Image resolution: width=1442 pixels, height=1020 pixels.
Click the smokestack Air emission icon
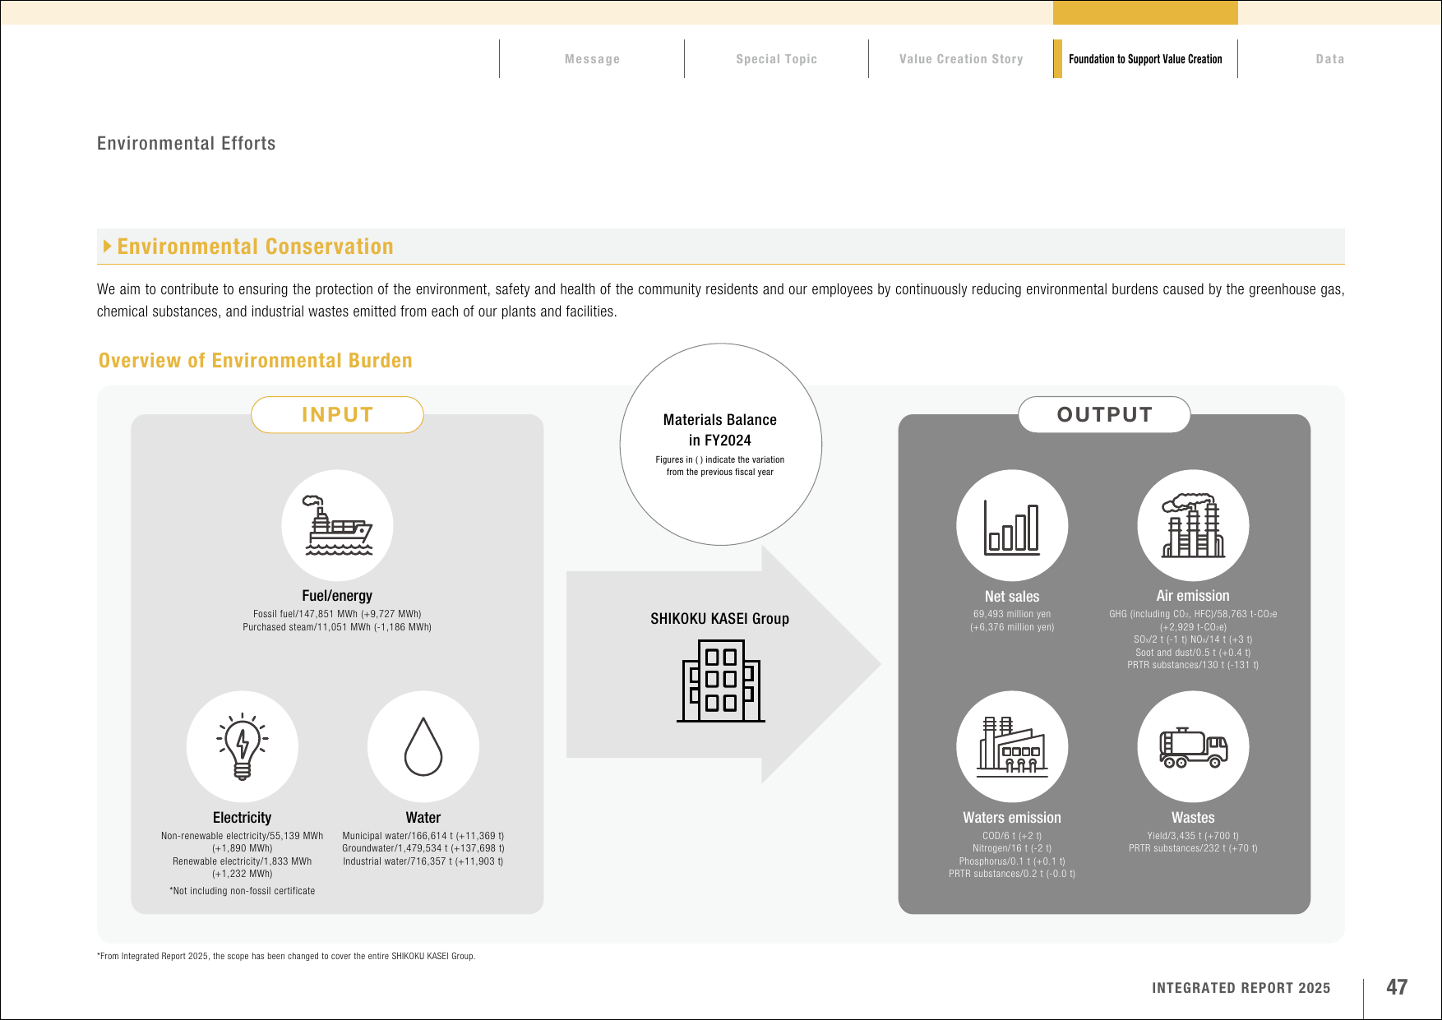(x=1193, y=525)
